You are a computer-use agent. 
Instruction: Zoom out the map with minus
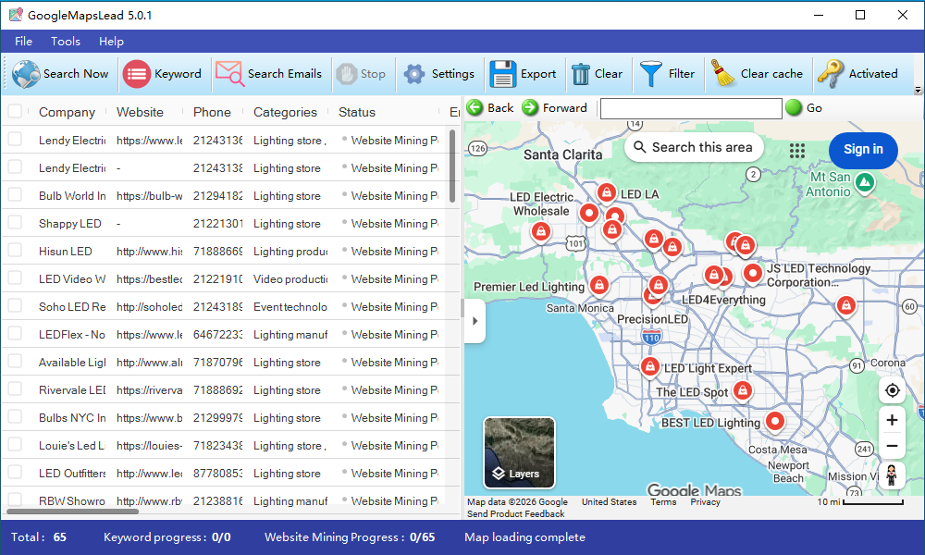tap(892, 446)
